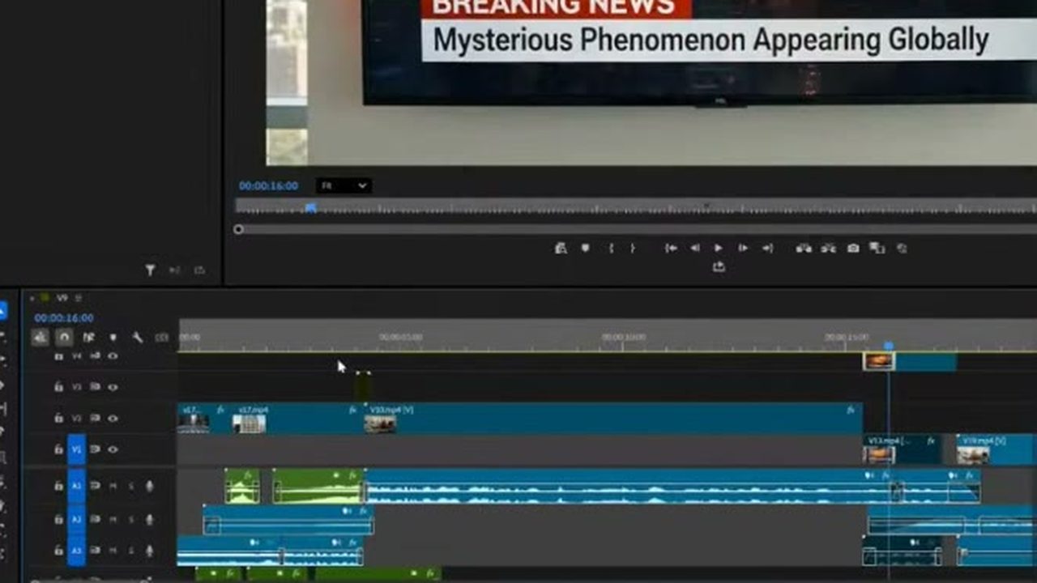Screen dimensions: 1037x583
Task: Toggle Linked Selection in Timeline
Action: click(89, 337)
